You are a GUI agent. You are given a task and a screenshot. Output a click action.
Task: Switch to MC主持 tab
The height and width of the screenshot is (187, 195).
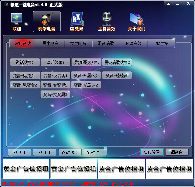pos(161,43)
